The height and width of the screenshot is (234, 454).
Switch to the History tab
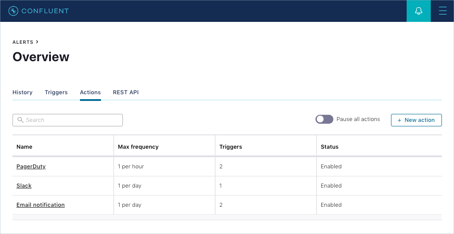[22, 92]
